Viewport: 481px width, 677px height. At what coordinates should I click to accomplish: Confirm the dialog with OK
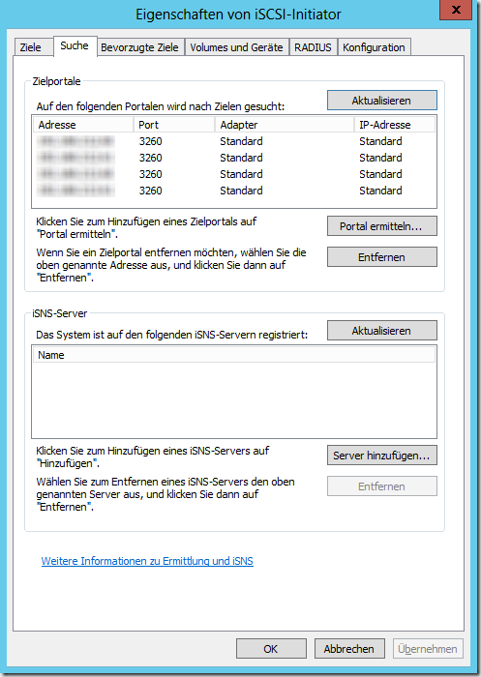pos(271,649)
